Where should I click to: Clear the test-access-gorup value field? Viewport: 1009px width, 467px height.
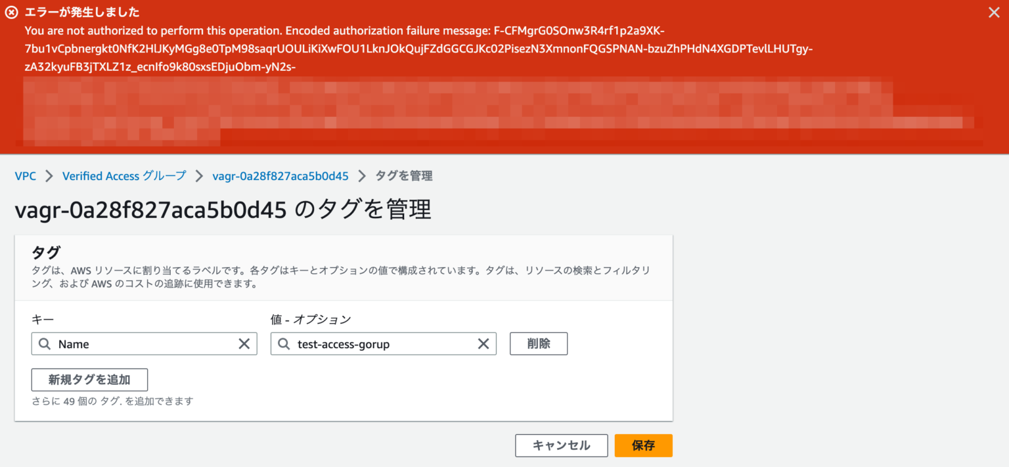coord(483,344)
